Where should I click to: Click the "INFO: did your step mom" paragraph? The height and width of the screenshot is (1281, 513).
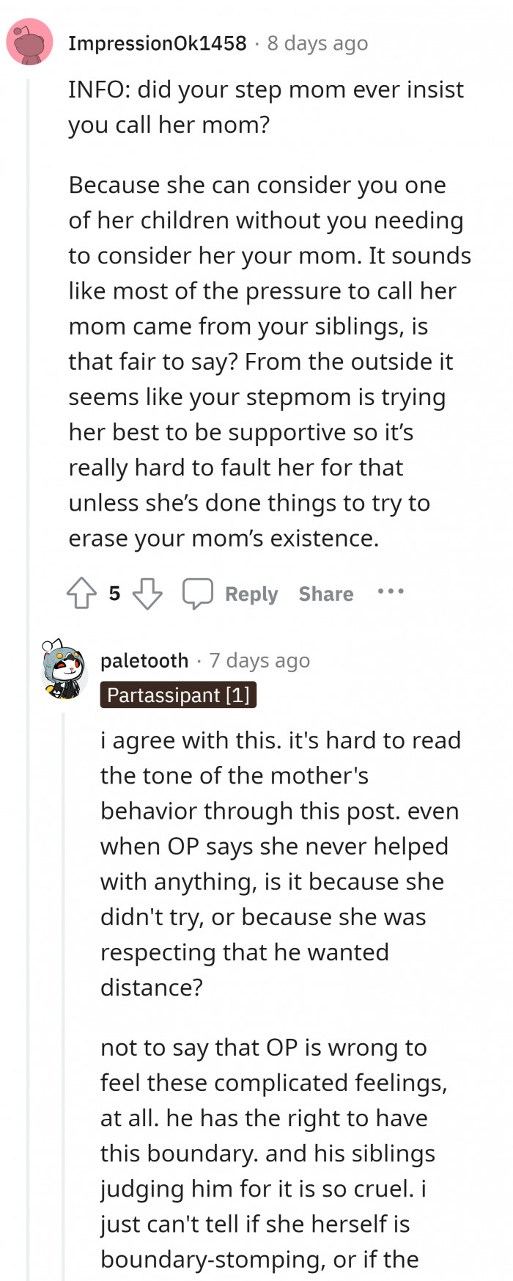pyautogui.click(x=266, y=107)
